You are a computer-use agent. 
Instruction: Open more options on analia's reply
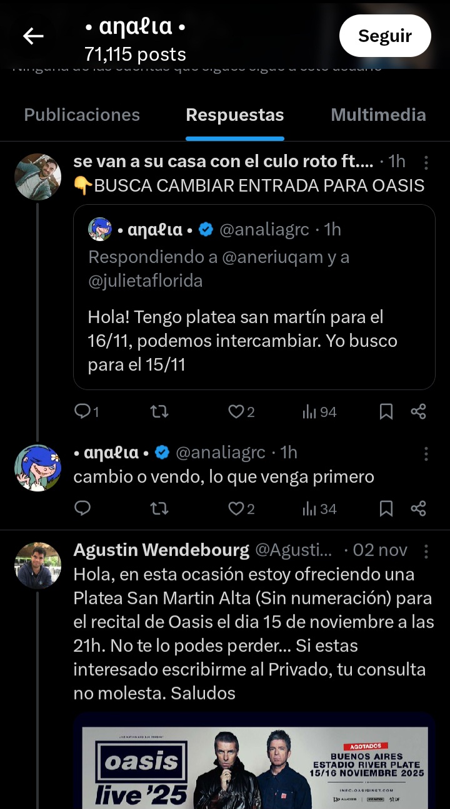pos(426,453)
